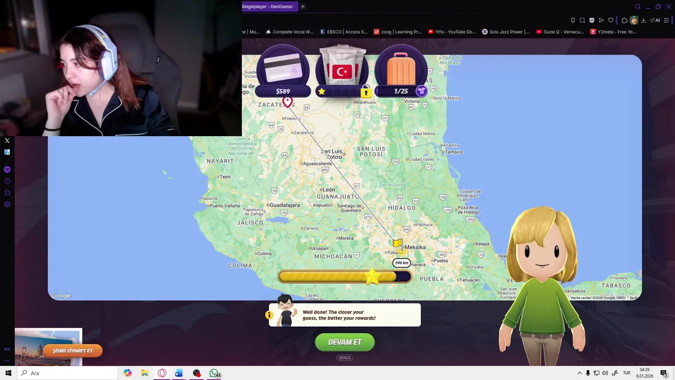This screenshot has width=675, height=380.
Task: Open the notification center icon
Action: [x=664, y=373]
